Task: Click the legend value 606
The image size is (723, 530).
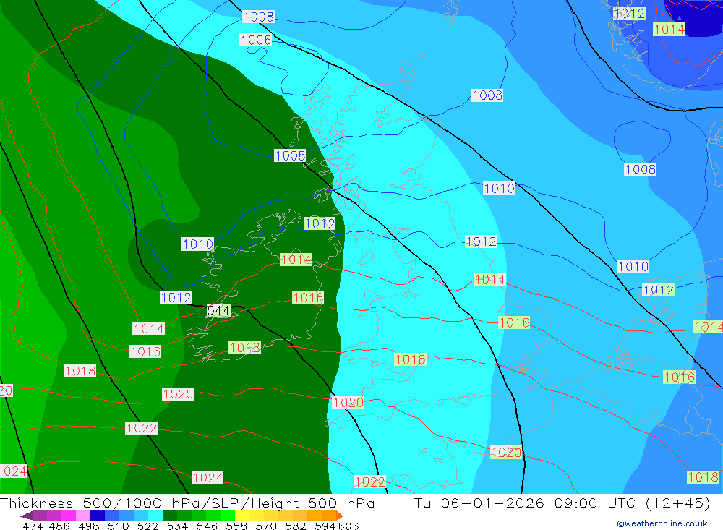Action: (x=348, y=526)
